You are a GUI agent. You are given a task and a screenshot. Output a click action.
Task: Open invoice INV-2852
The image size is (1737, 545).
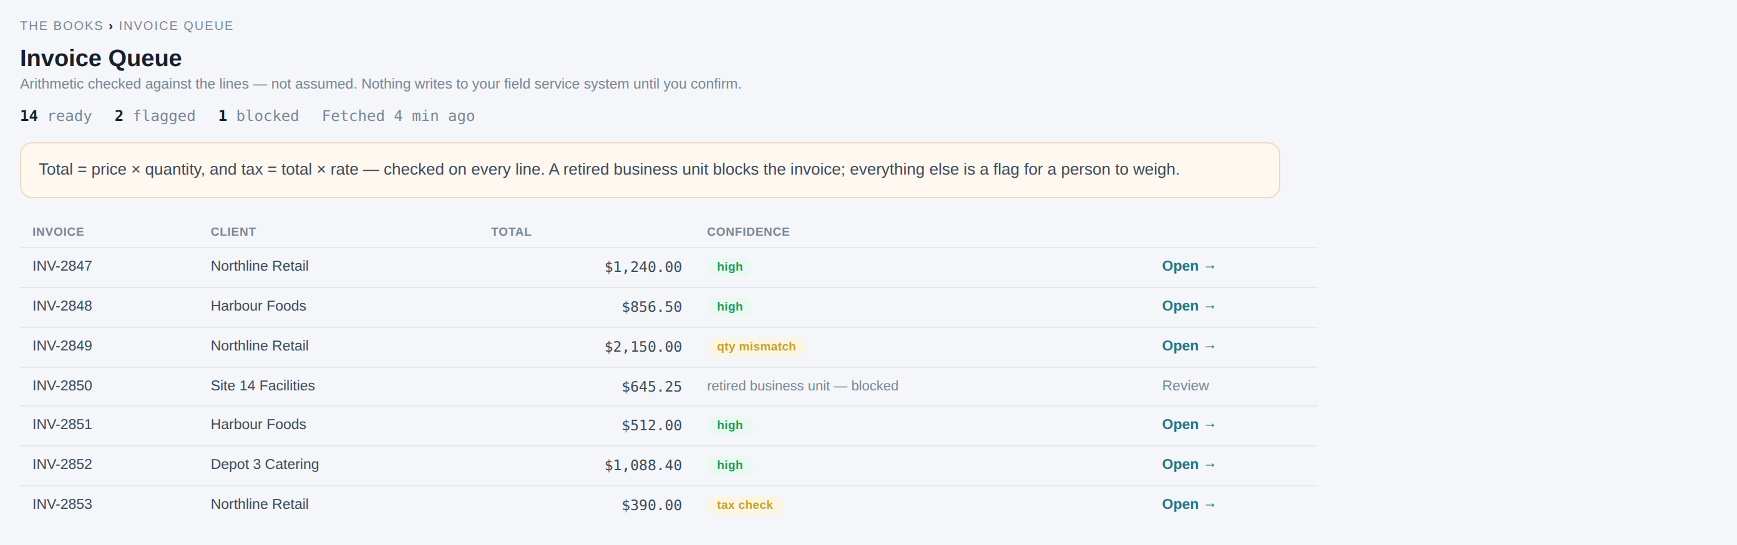1188,464
